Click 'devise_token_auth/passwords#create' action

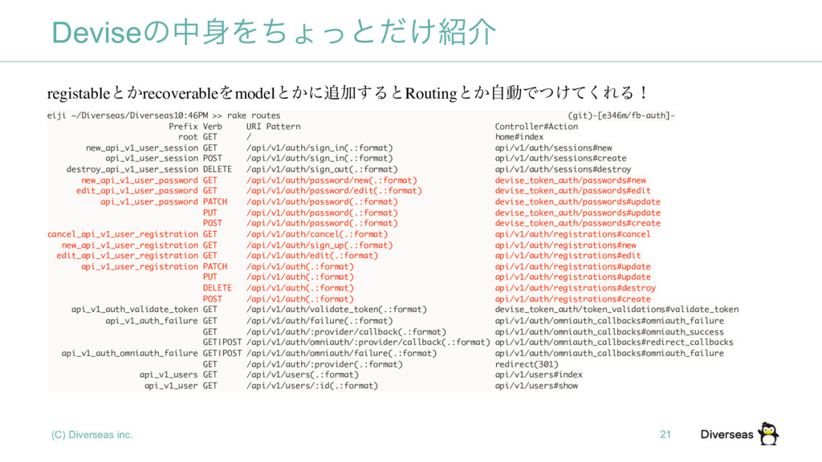click(x=578, y=223)
